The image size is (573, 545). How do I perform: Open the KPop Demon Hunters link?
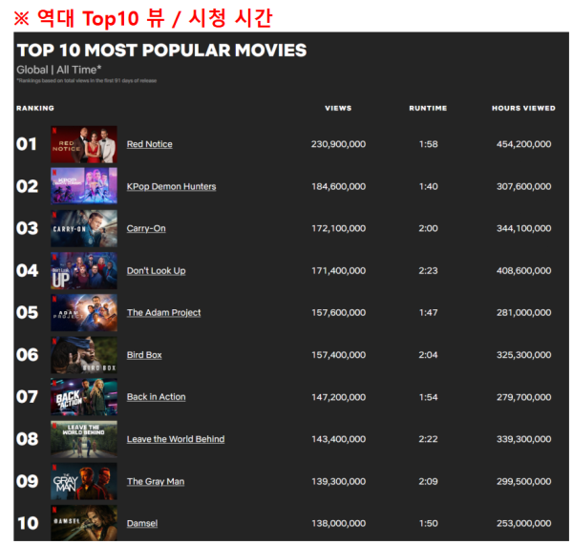[x=171, y=187]
